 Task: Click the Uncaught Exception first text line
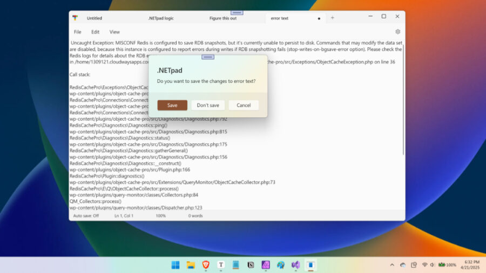click(236, 43)
